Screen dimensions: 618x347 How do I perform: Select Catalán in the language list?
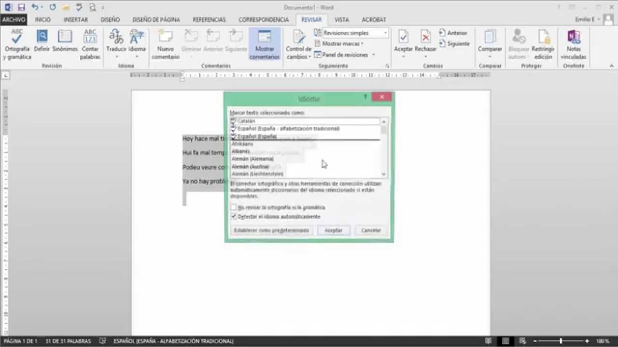(x=305, y=121)
